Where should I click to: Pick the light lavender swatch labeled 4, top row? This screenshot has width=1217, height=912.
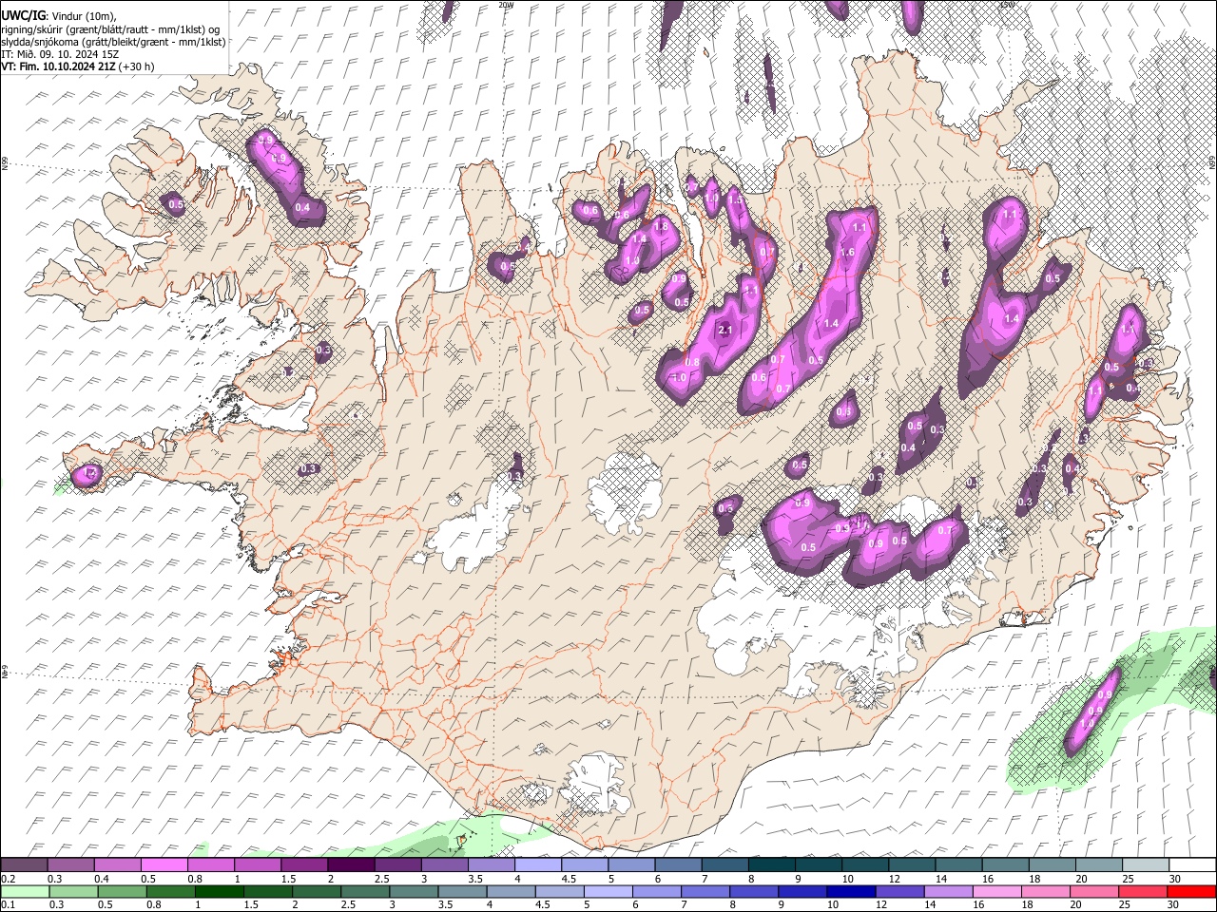click(538, 865)
